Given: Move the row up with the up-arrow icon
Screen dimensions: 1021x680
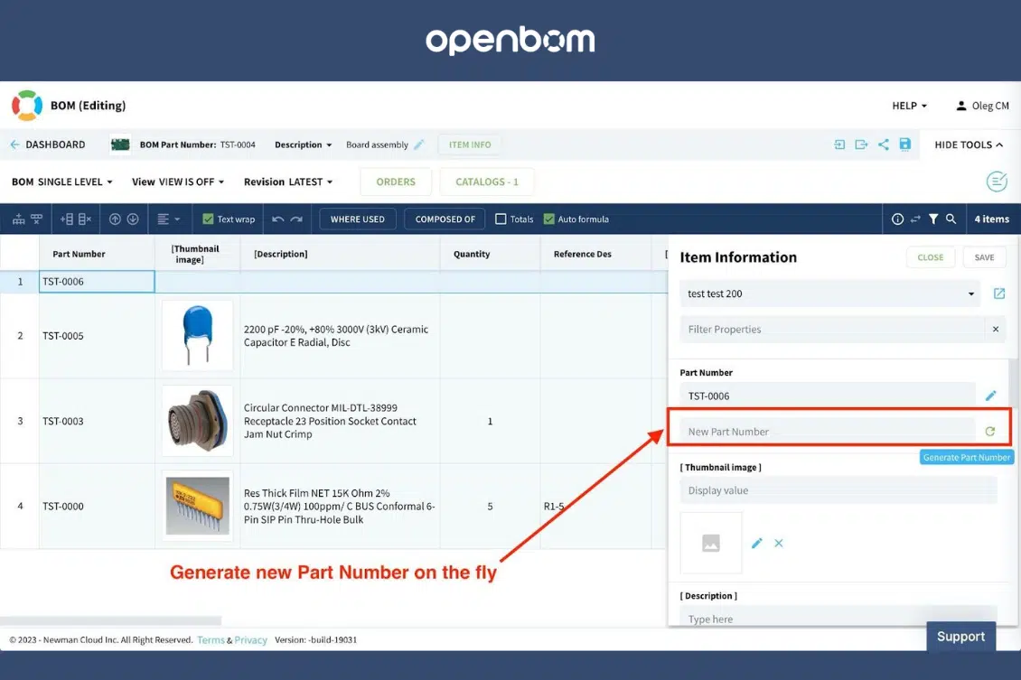Looking at the screenshot, I should click(115, 219).
